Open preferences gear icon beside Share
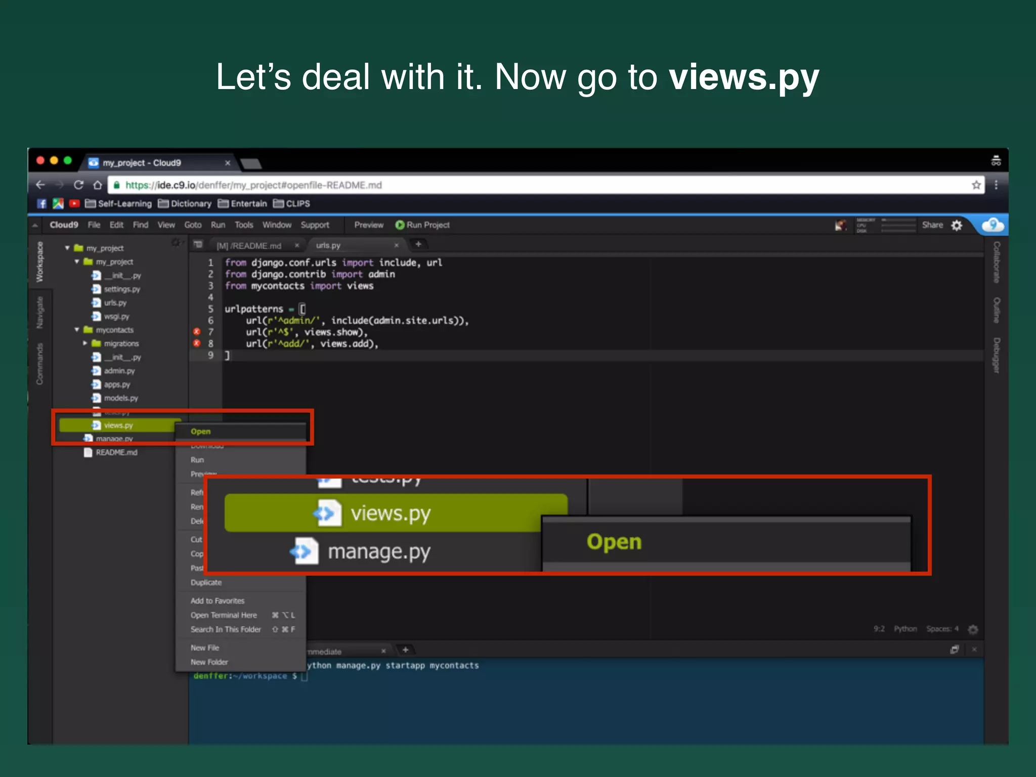 (957, 225)
